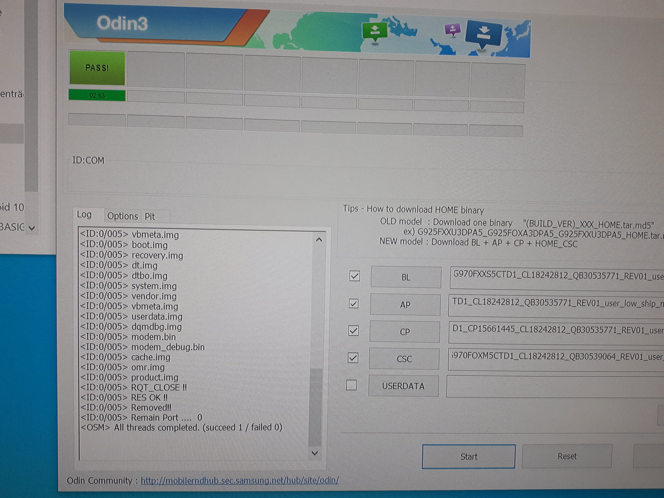Uncheck the CSC checkbox
The width and height of the screenshot is (664, 498).
tap(353, 358)
